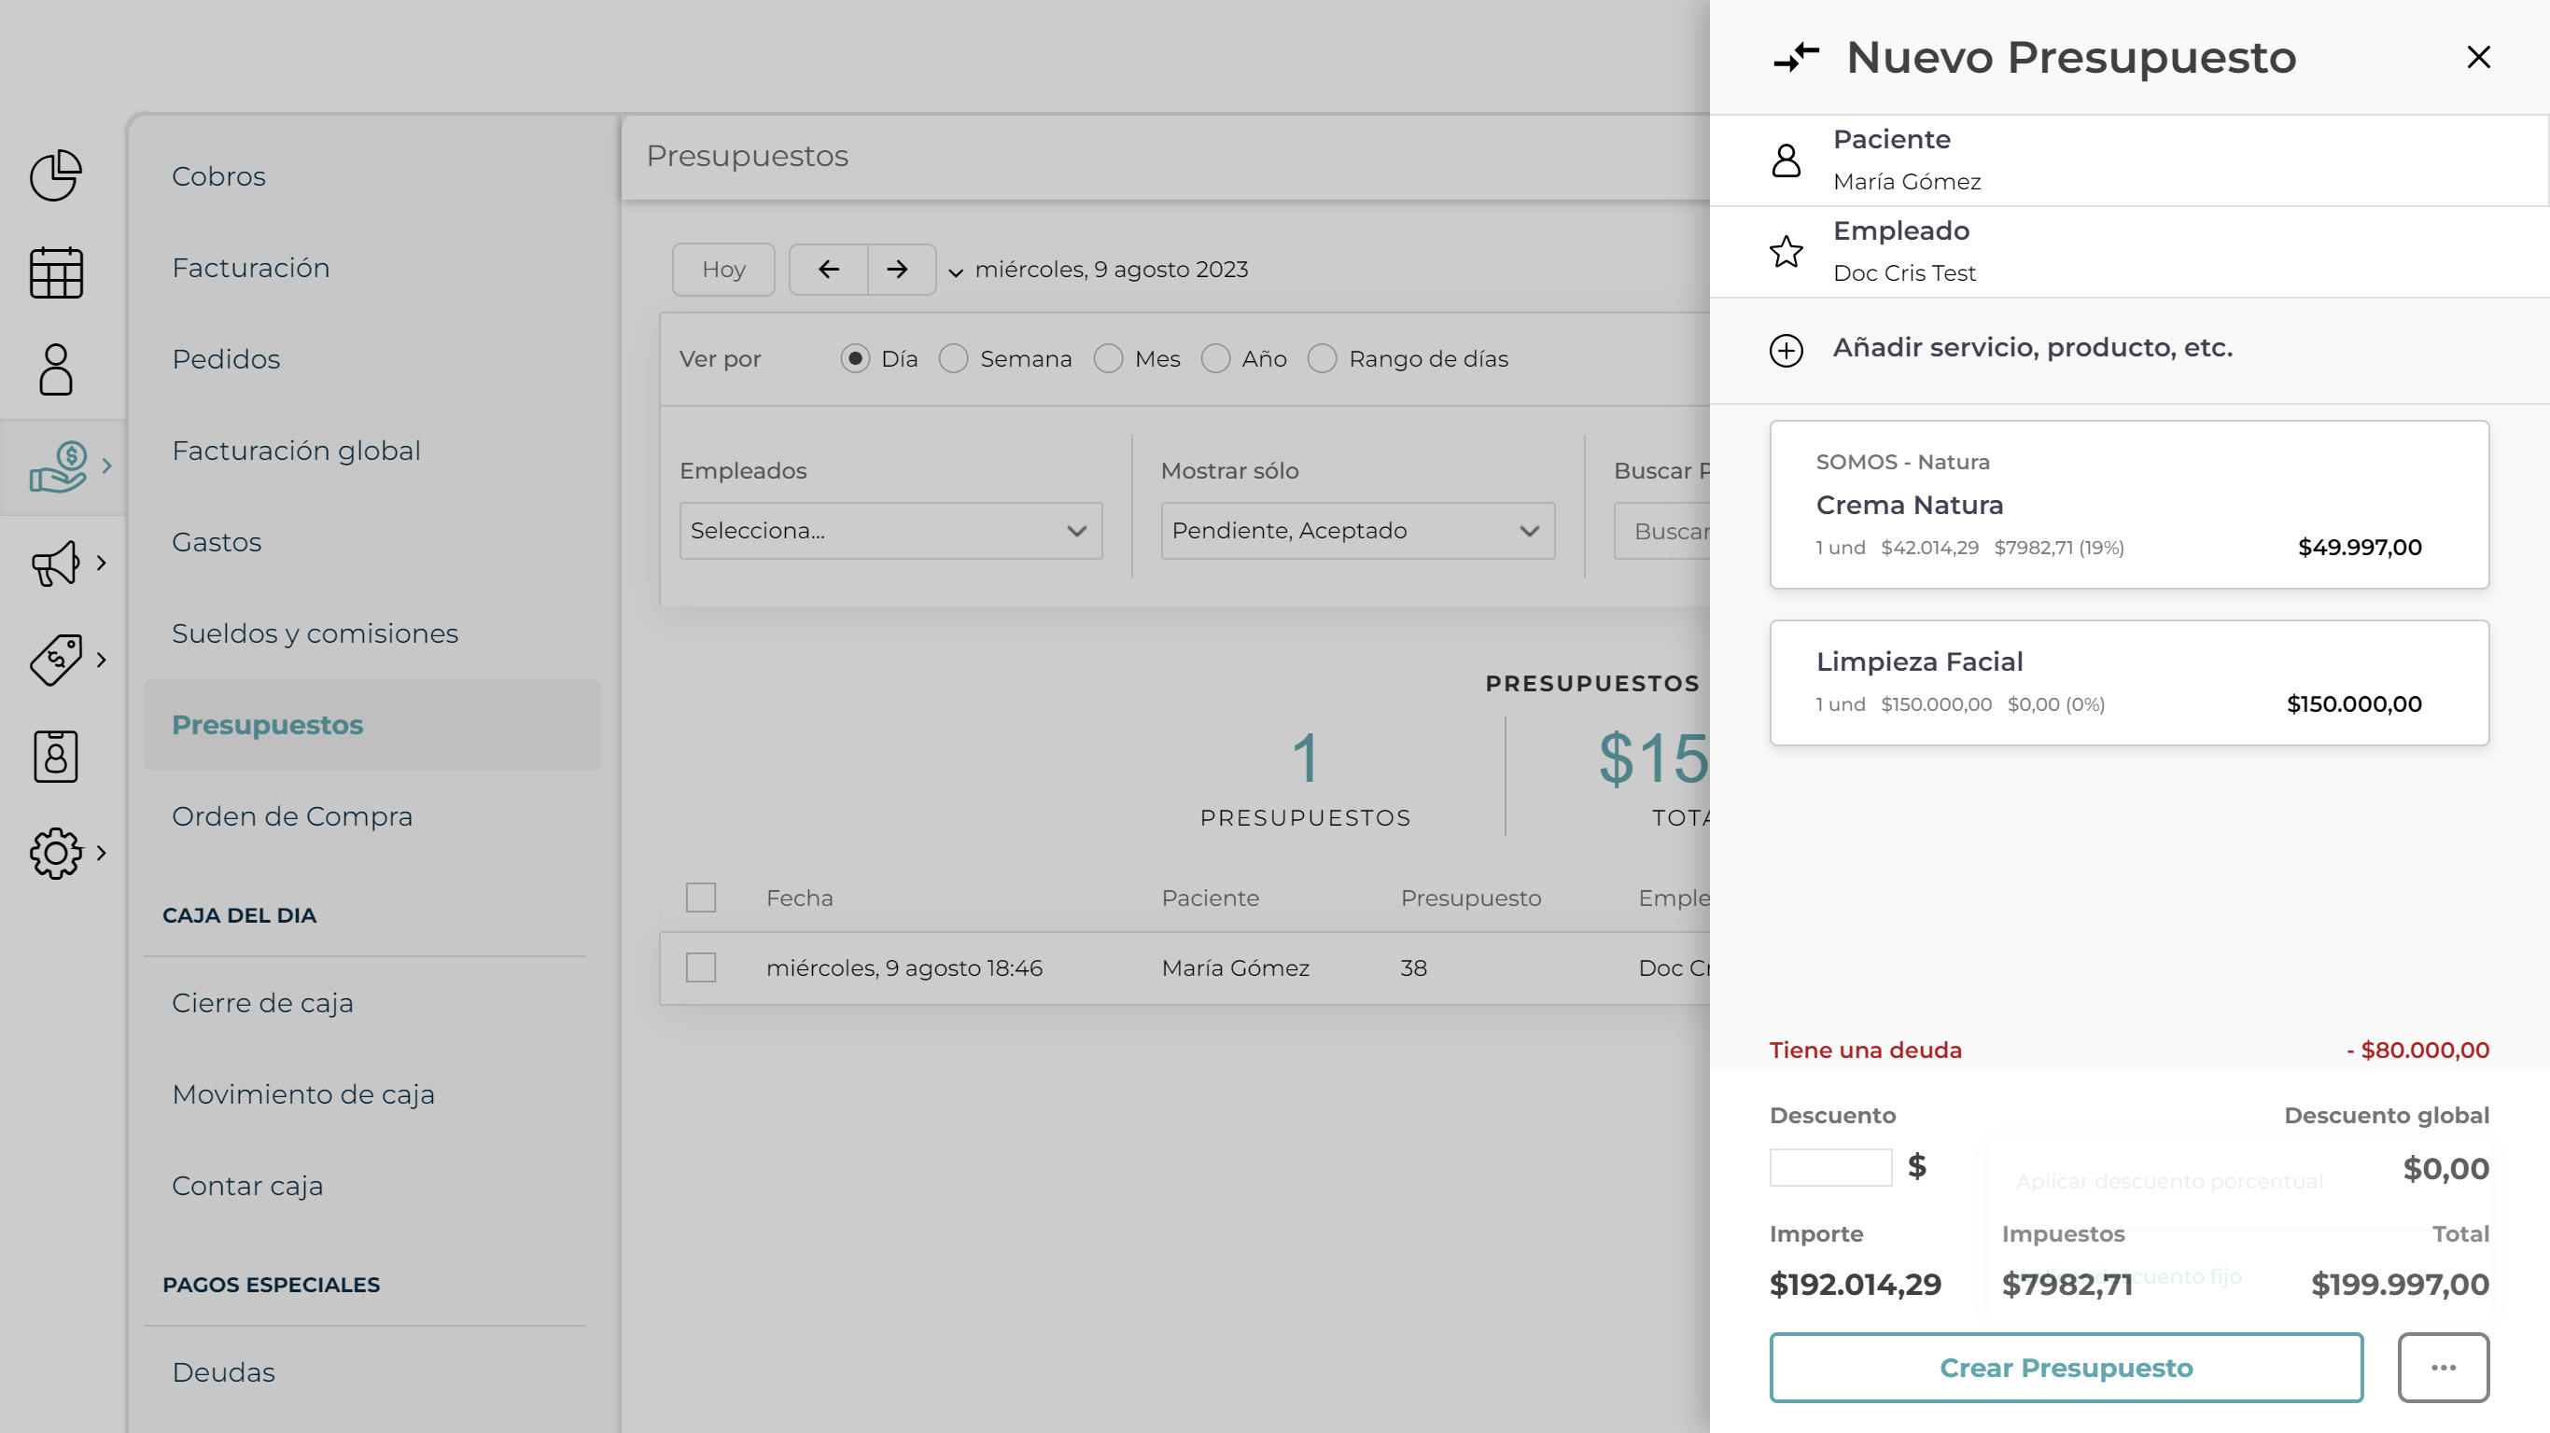Select the Año radio button
The height and width of the screenshot is (1433, 2550).
point(1215,358)
